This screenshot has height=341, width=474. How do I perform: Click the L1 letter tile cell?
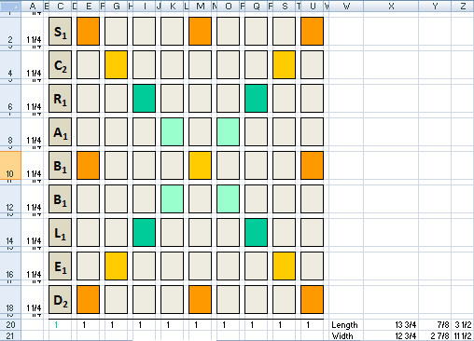61,232
